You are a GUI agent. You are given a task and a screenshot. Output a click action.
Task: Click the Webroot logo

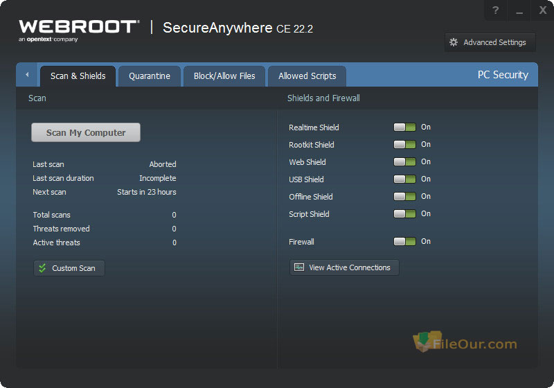[79, 30]
